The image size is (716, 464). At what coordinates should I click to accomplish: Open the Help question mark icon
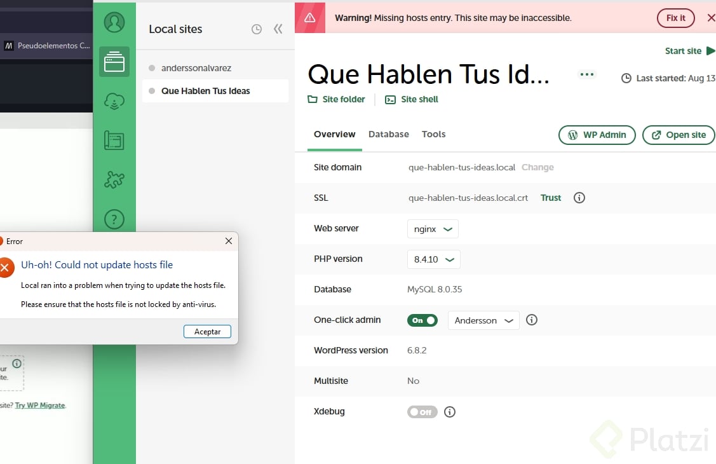coord(114,219)
